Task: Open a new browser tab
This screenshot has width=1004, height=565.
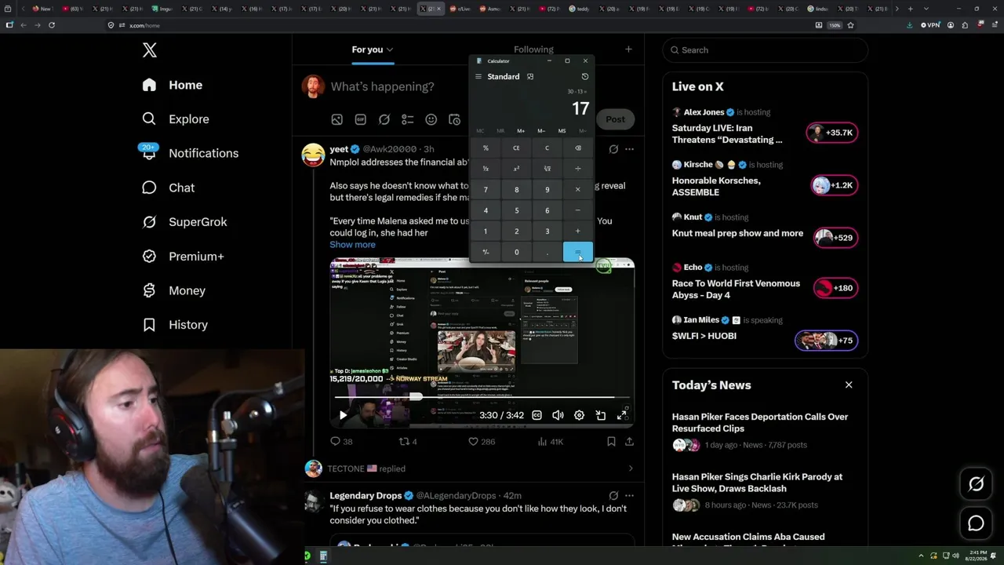Action: click(910, 9)
